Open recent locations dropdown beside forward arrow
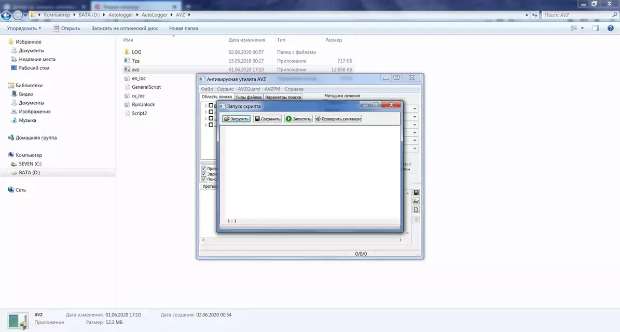This screenshot has height=332, width=620. coord(25,15)
